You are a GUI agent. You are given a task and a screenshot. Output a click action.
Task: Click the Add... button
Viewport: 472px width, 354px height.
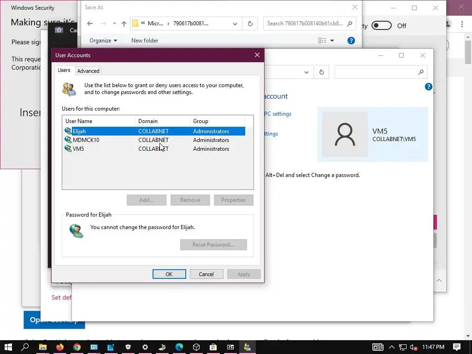[146, 200]
